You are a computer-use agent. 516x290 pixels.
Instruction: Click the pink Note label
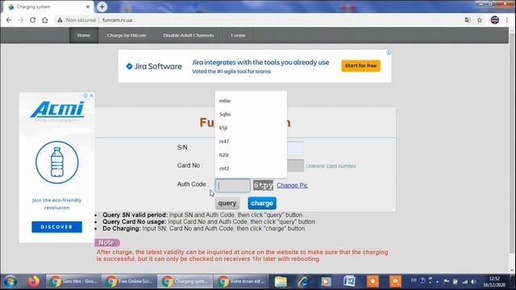pos(107,242)
